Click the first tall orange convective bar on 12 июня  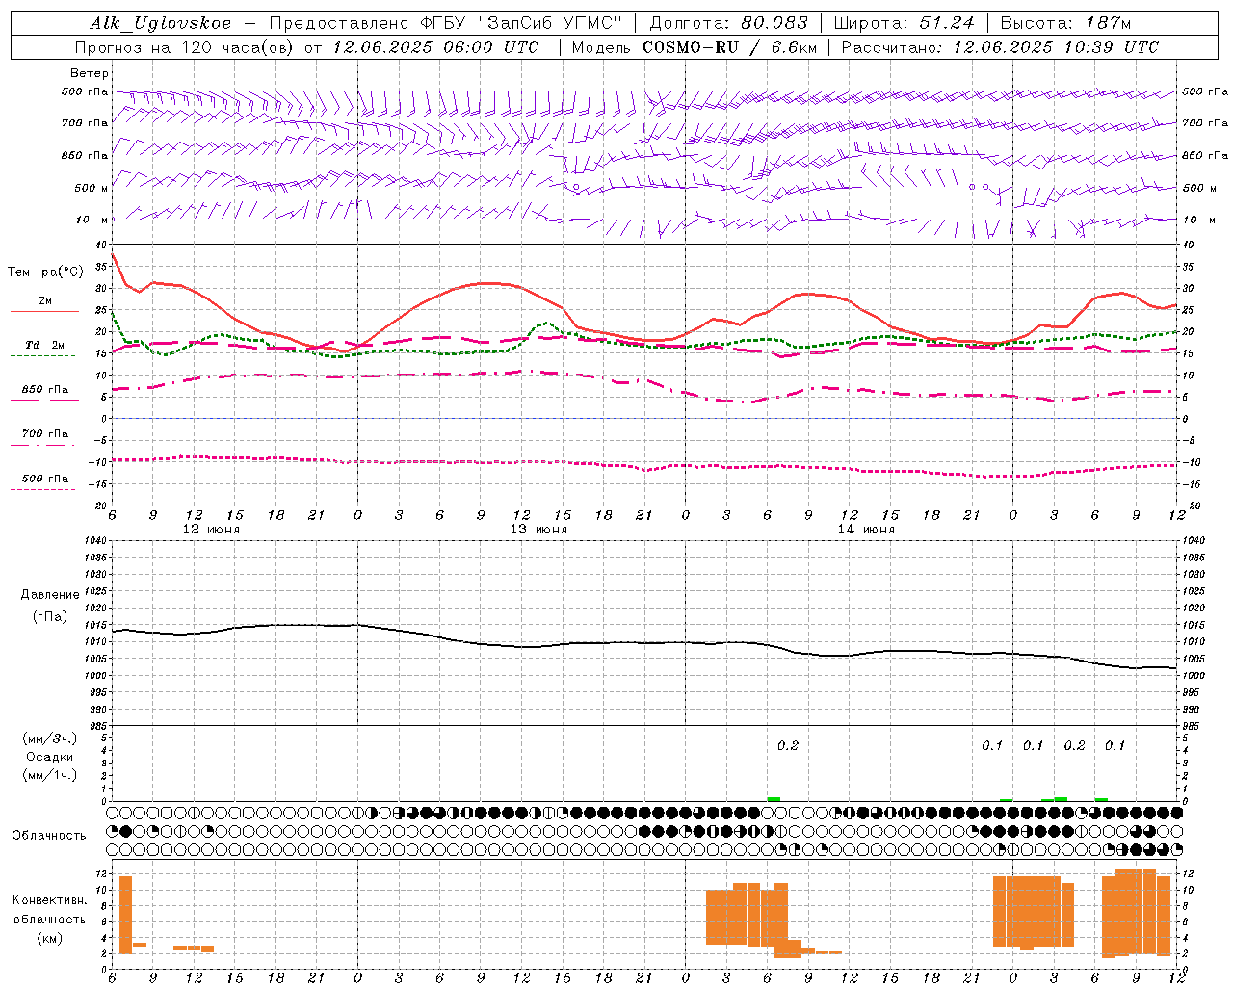pos(125,915)
